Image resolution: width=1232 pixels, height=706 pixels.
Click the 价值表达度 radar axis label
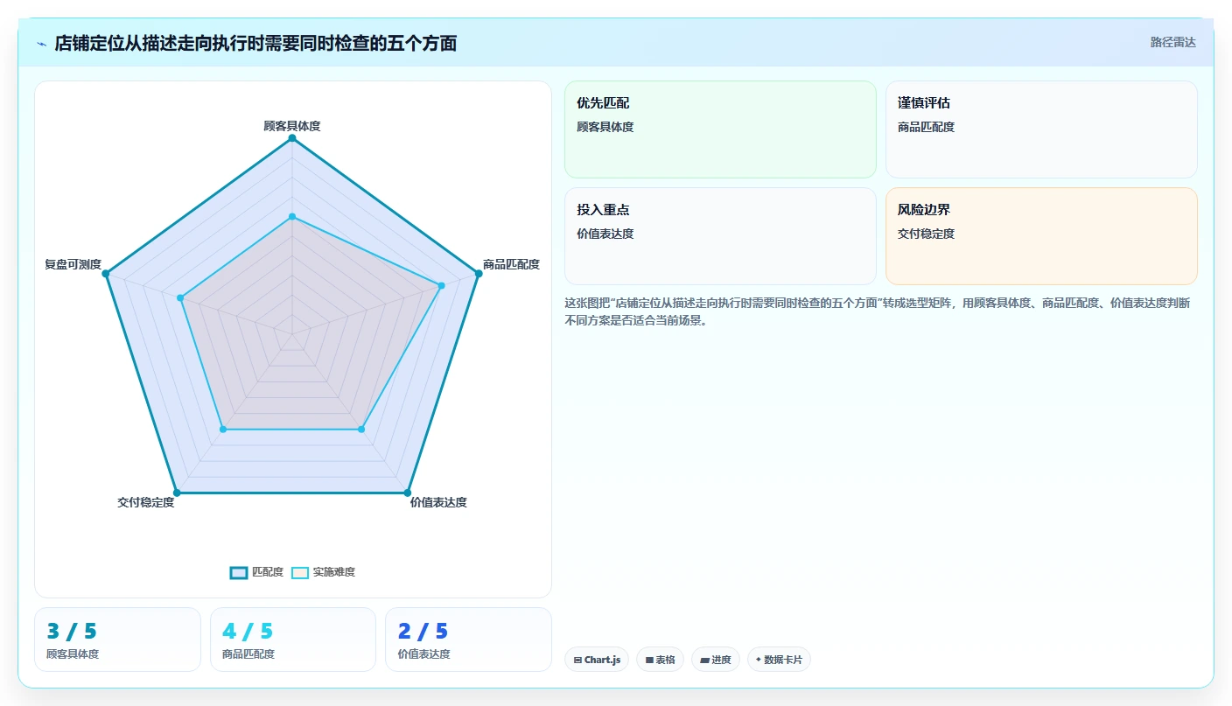[x=438, y=502]
